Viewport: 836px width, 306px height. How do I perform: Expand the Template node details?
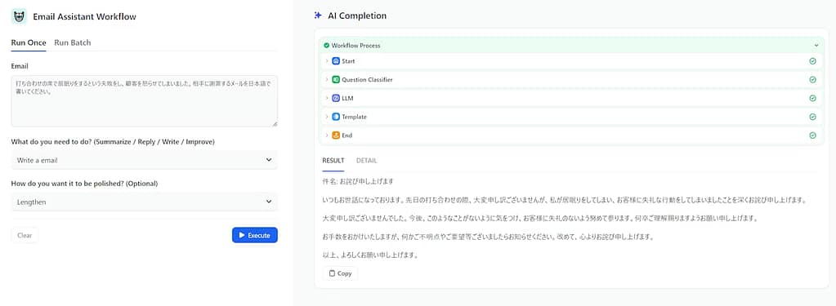[326, 117]
